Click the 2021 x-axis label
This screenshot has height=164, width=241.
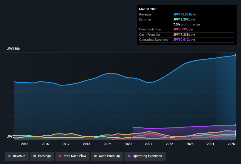tap(149, 144)
